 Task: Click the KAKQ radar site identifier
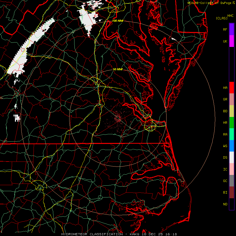pyautogui.click(x=134, y=234)
